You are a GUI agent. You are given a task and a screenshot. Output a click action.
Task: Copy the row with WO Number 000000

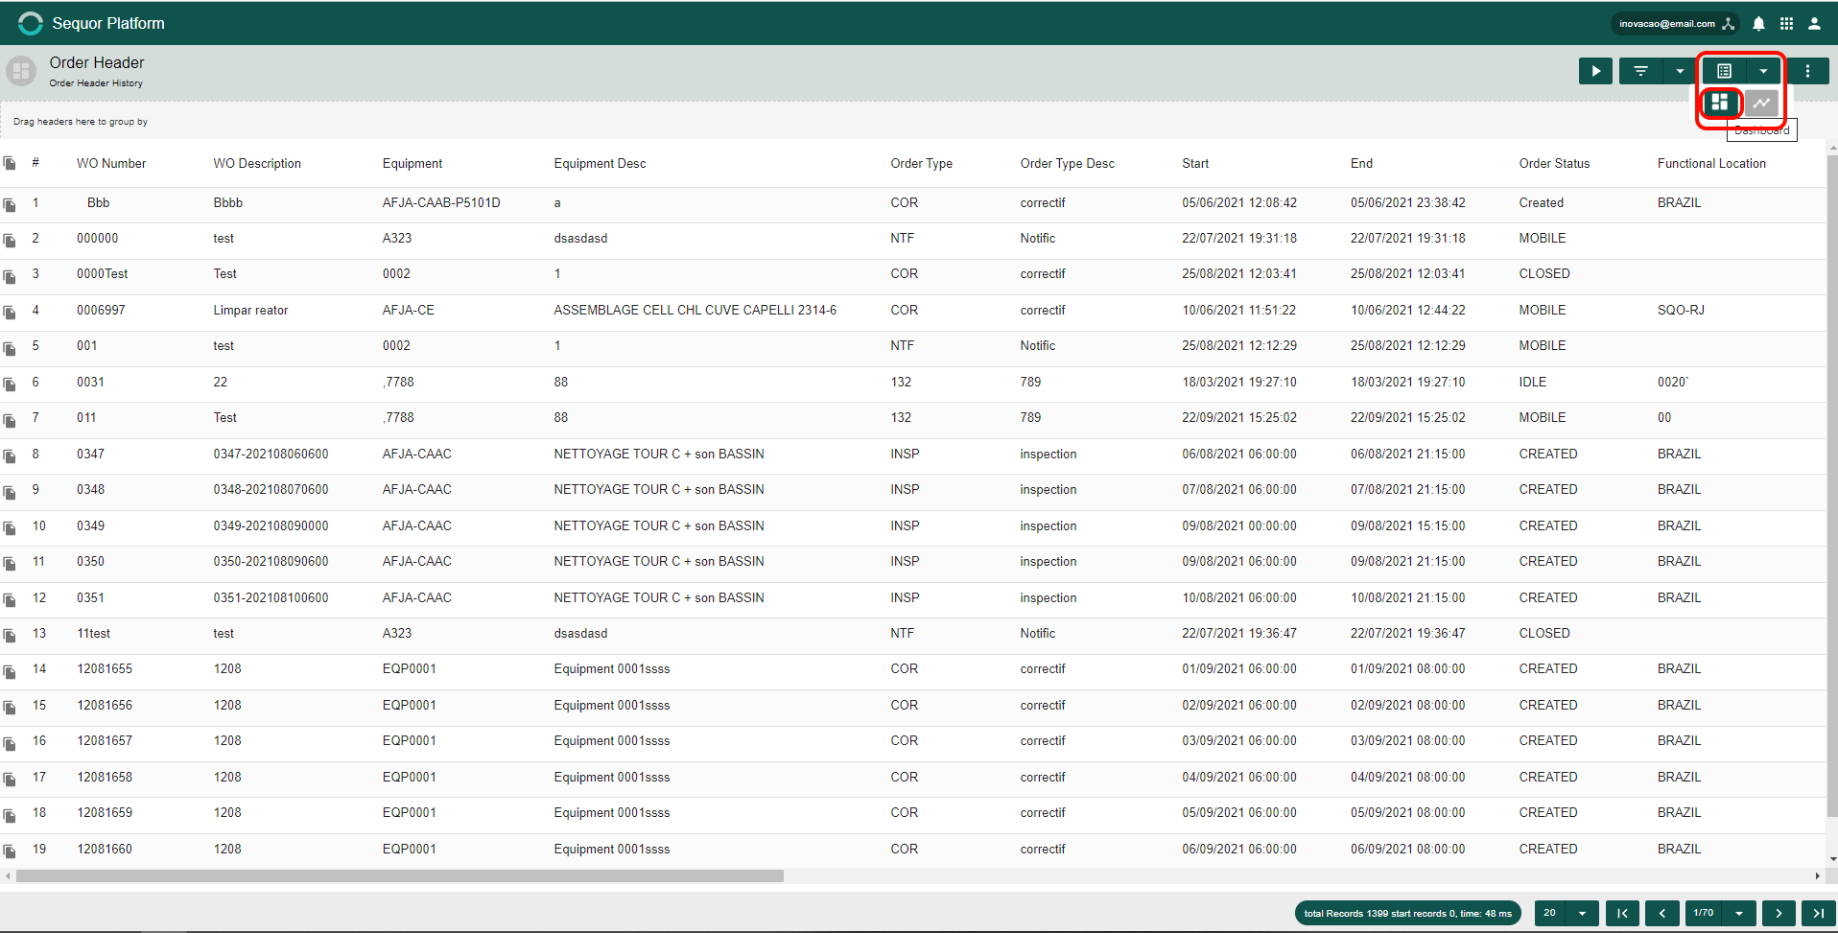tap(10, 241)
